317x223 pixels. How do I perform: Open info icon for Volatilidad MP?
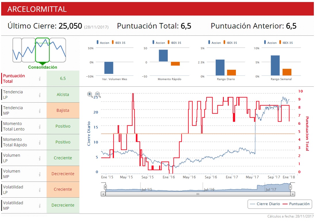pos(40,206)
